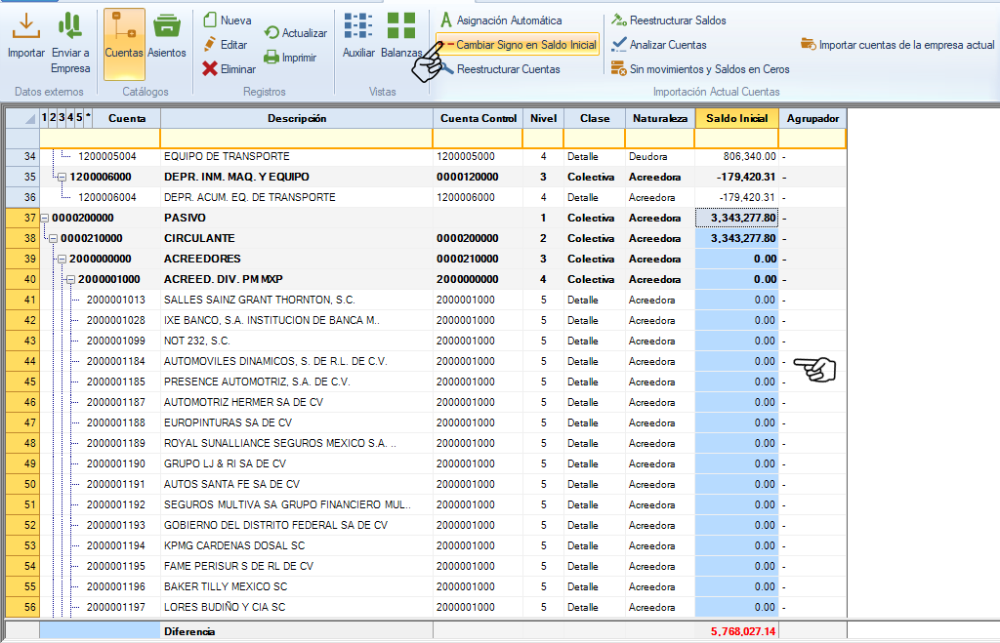Select level 1 in outline header
This screenshot has height=643, width=1000.
click(x=45, y=118)
